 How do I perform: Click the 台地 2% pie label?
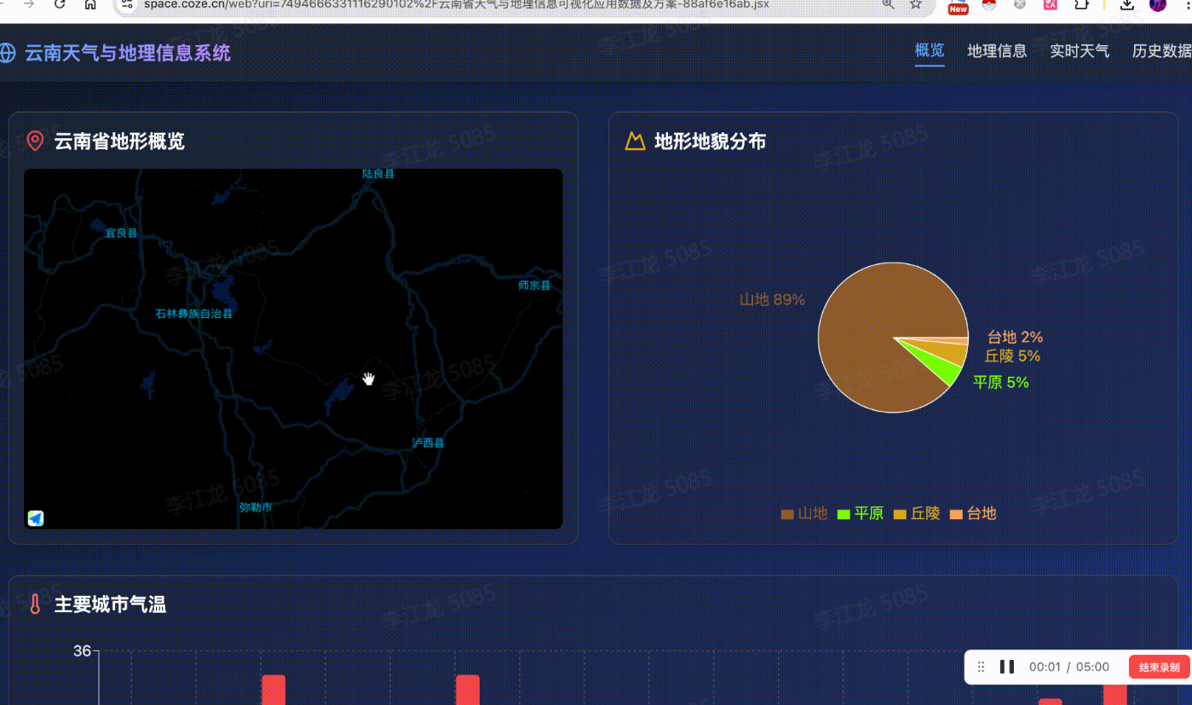tap(1015, 337)
